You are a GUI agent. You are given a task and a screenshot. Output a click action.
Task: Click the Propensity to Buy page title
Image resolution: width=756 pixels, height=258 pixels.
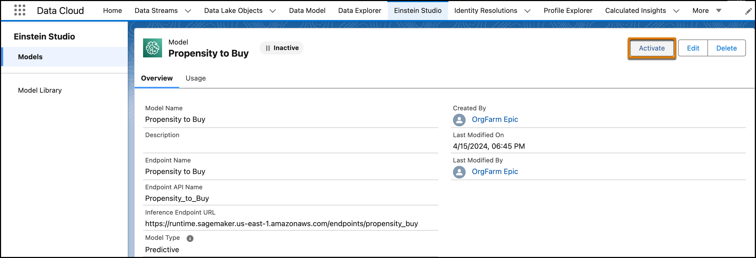pyautogui.click(x=208, y=53)
